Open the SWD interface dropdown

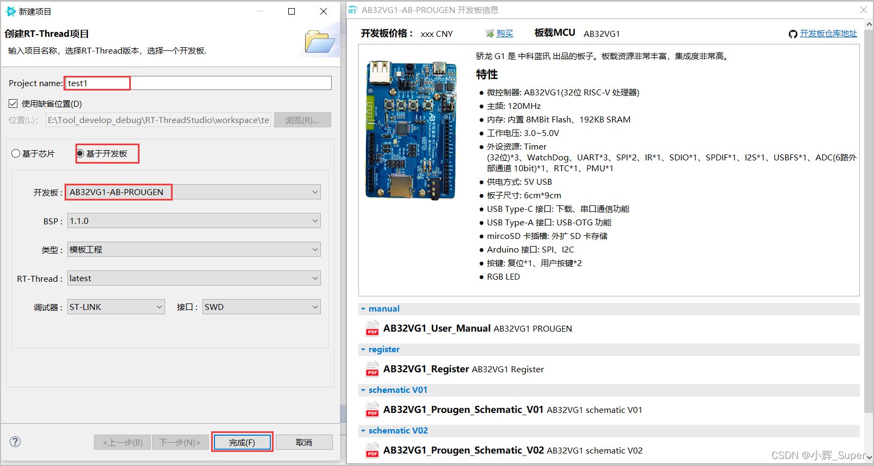pyautogui.click(x=262, y=307)
